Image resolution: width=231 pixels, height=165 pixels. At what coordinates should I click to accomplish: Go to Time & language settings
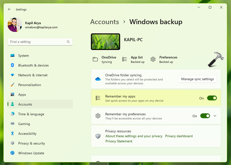click(31, 114)
